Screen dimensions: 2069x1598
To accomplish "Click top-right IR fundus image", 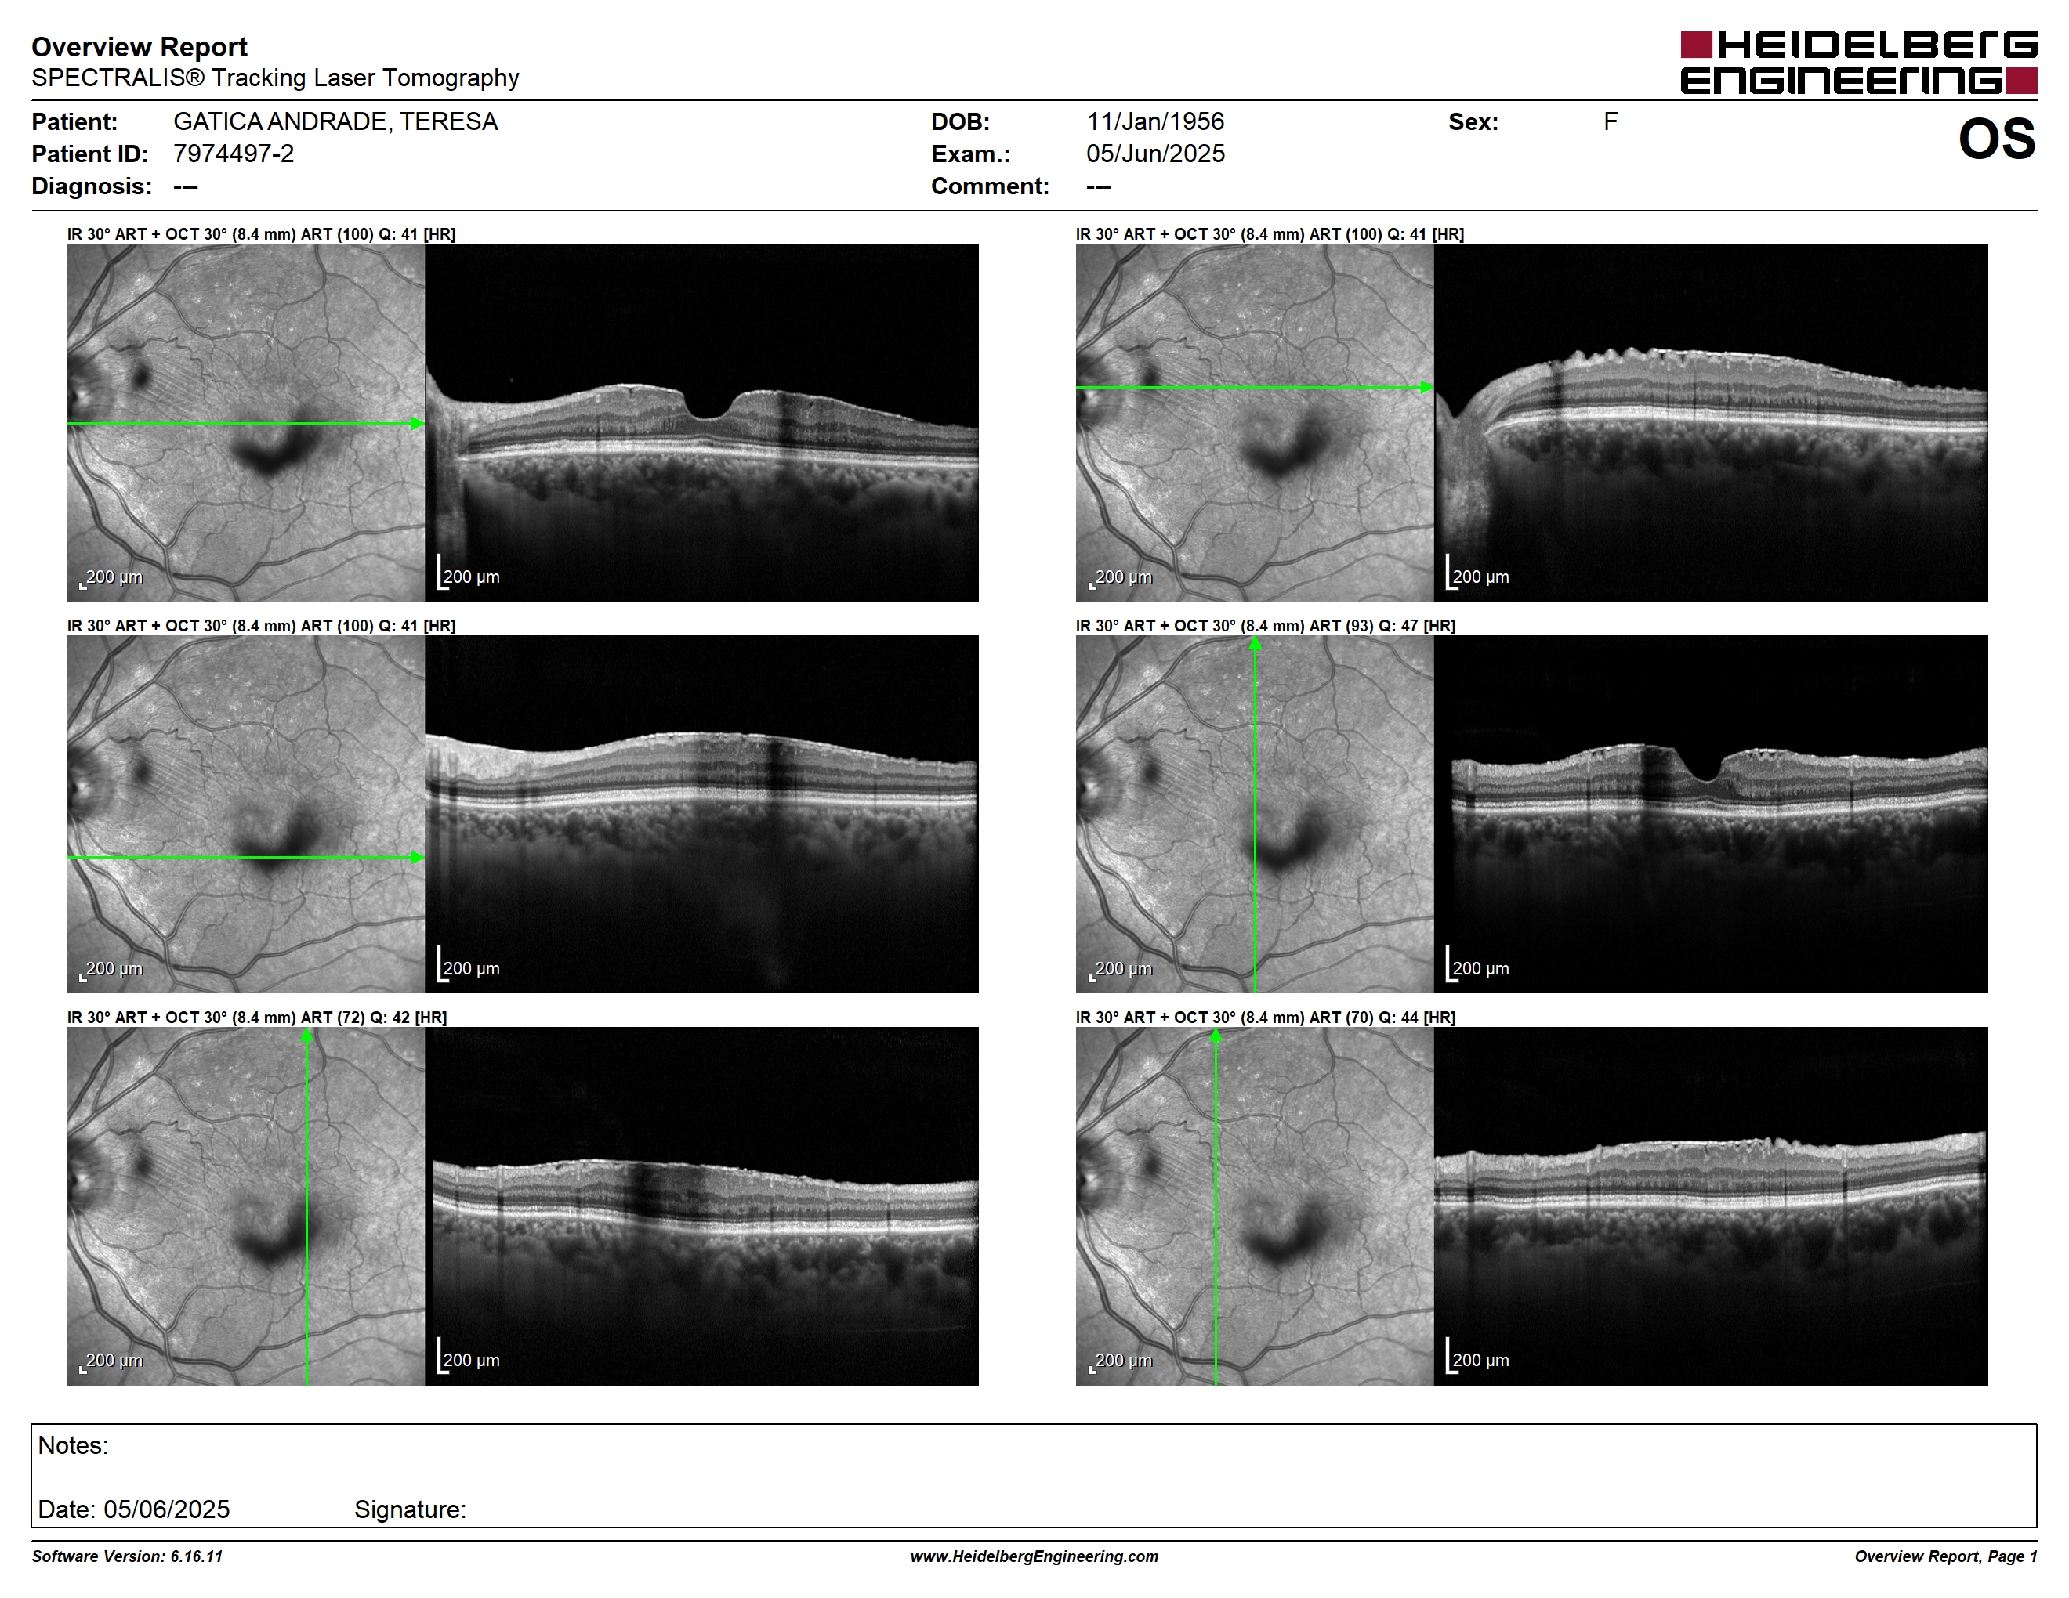I will tap(1256, 422).
